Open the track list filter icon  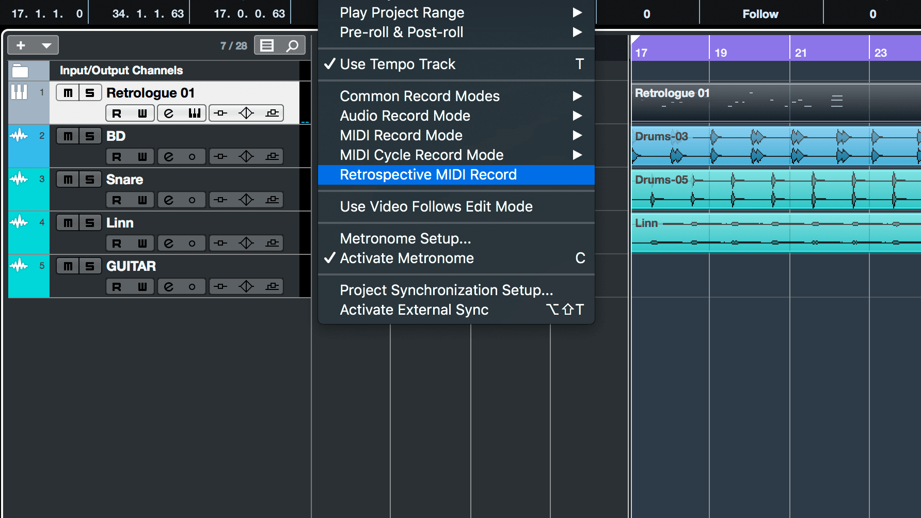267,45
